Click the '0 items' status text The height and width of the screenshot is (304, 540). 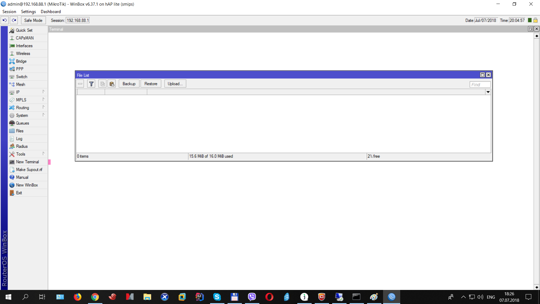pyautogui.click(x=83, y=156)
